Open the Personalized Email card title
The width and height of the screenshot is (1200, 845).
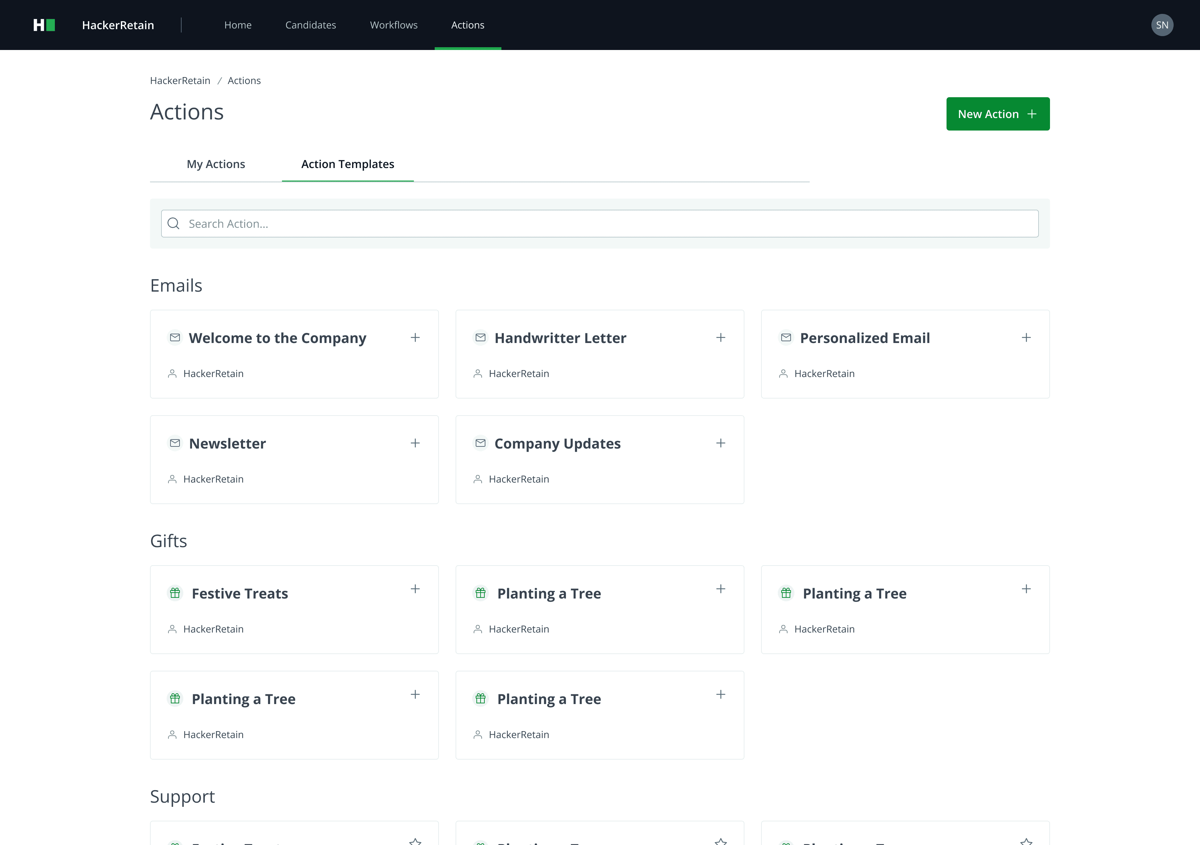865,338
